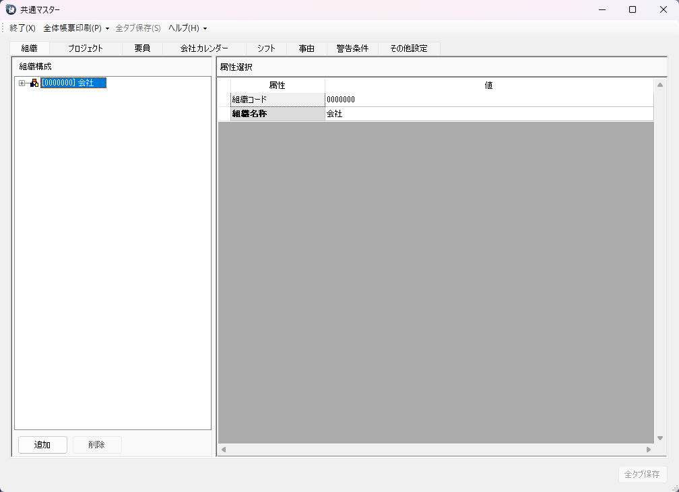
Task: Click the 属性 column header
Action: click(x=277, y=85)
